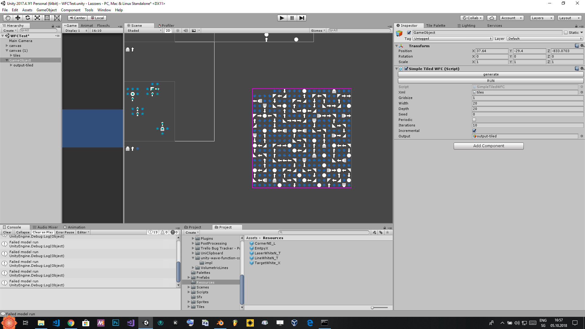
Task: Enable the Periodic checkbox
Action: tap(474, 120)
